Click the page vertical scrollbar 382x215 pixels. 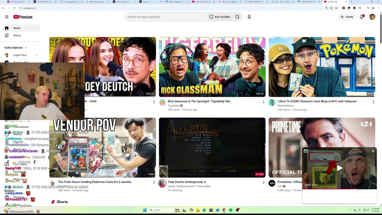[x=380, y=28]
